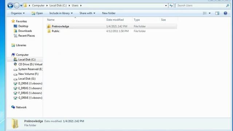Toggle the preview pane

coord(217,13)
